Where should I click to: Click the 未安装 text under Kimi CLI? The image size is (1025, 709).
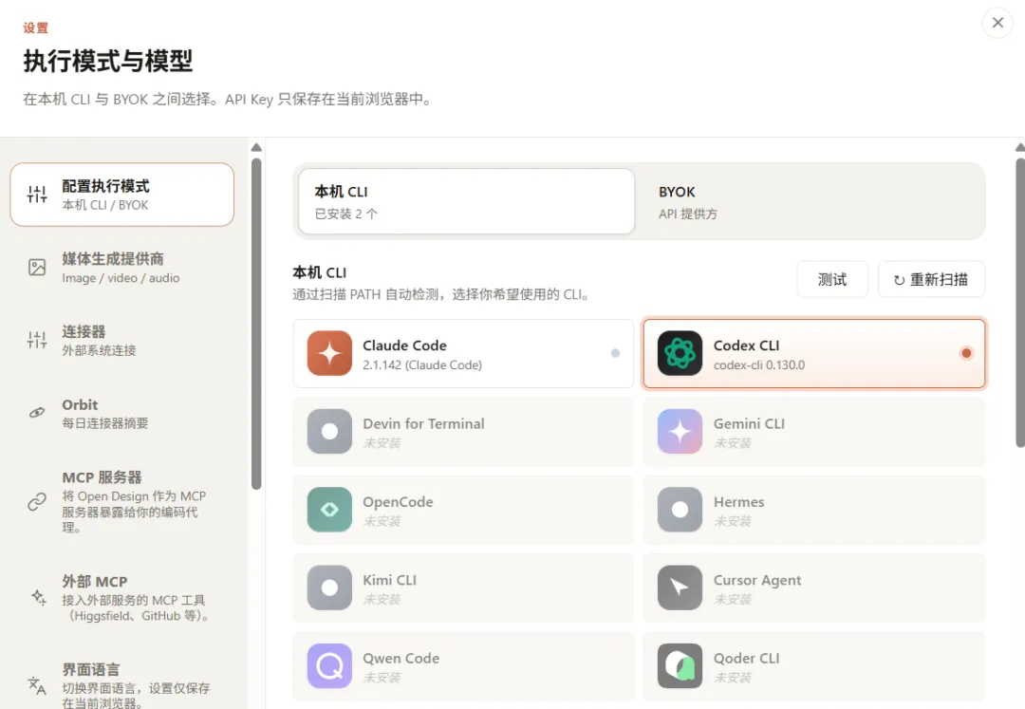coord(382,599)
